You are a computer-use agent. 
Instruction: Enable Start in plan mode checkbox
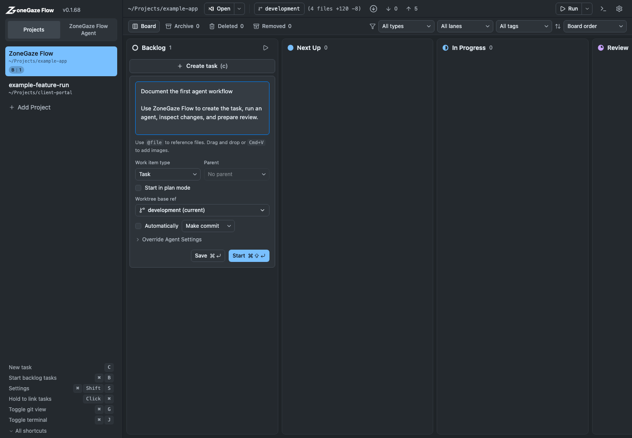pos(138,188)
